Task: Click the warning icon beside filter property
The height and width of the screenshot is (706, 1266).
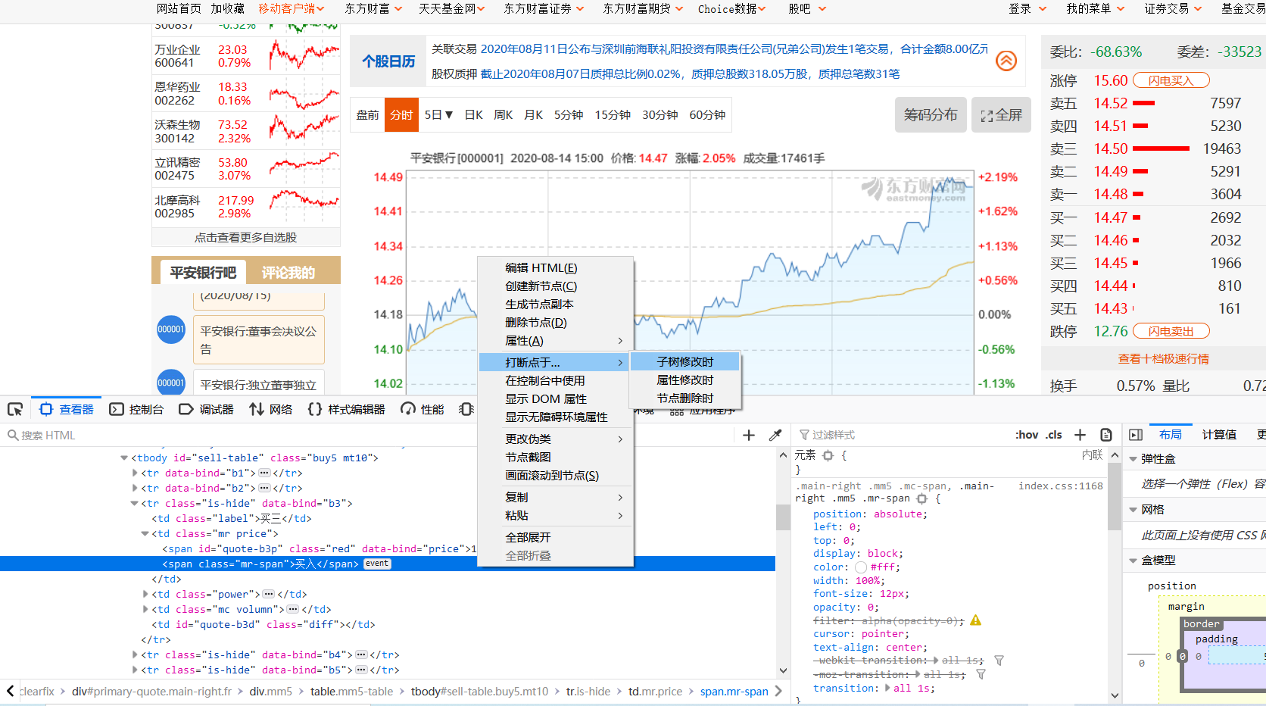Action: [x=975, y=620]
